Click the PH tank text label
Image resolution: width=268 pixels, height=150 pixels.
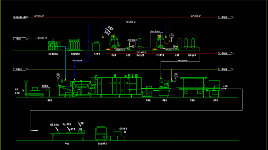coord(161,55)
